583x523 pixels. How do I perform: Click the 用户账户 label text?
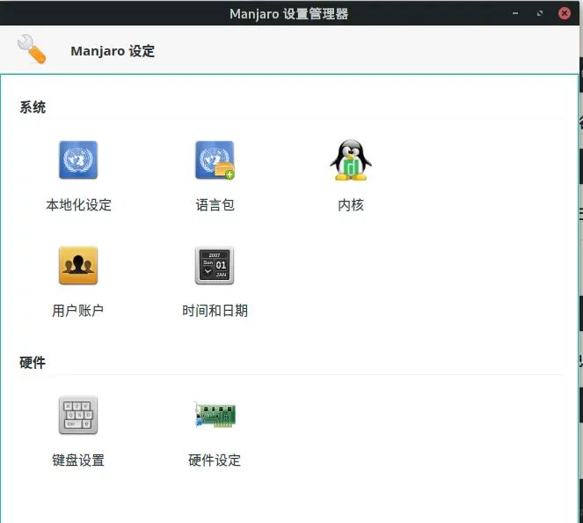[78, 311]
